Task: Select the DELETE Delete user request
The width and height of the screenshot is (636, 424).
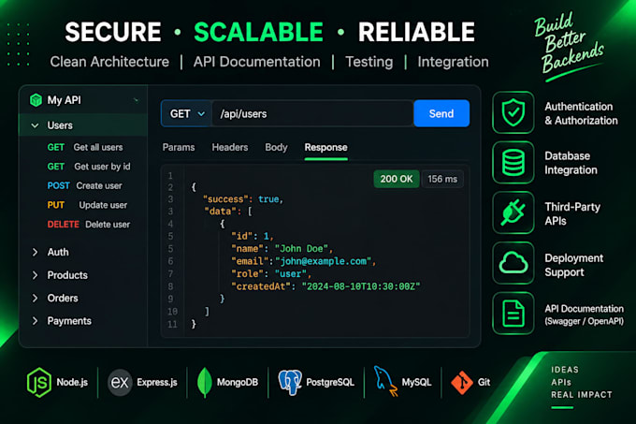Action: click(89, 224)
